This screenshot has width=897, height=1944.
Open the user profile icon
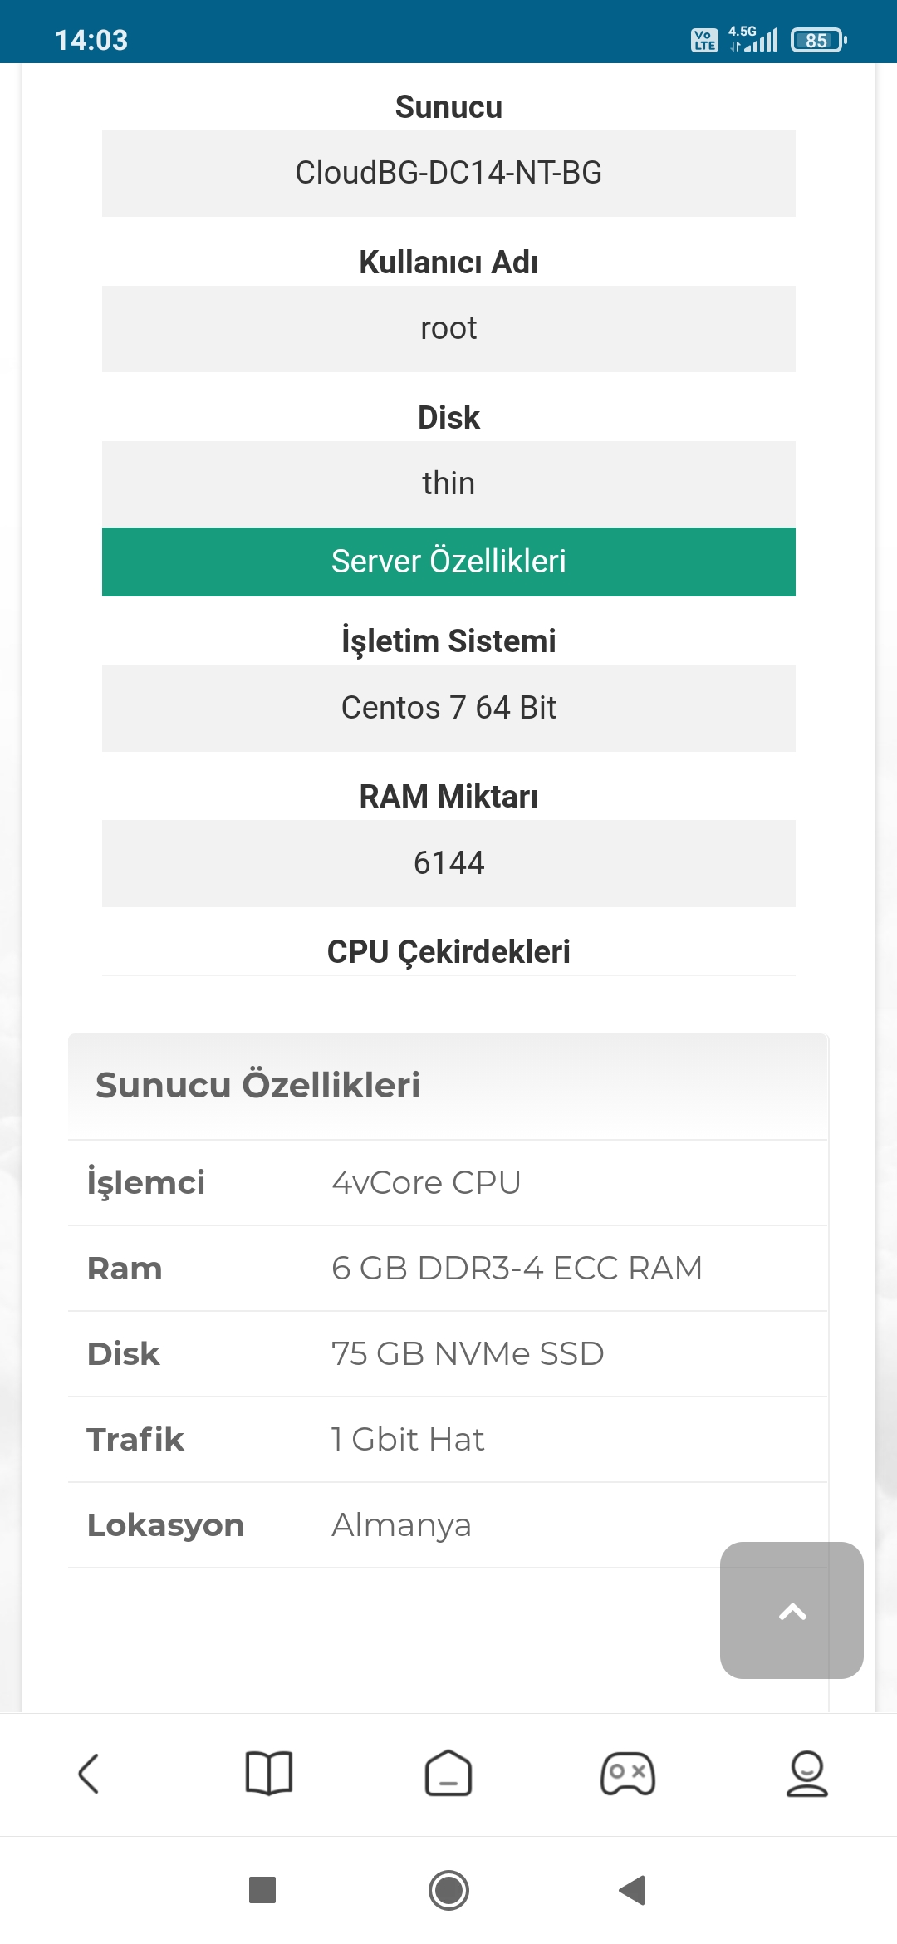point(807,1774)
